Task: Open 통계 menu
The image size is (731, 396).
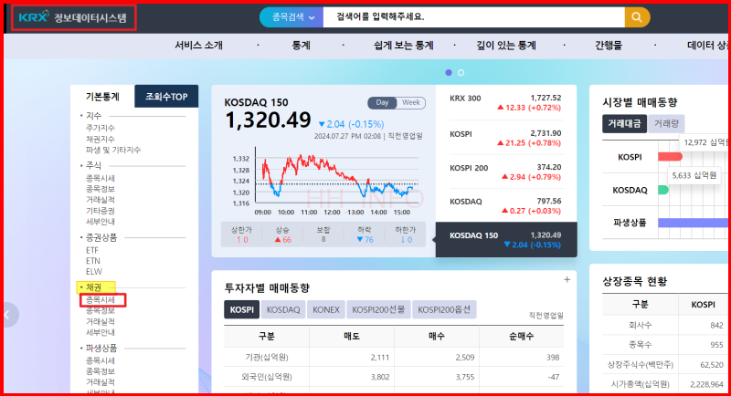Action: [302, 46]
